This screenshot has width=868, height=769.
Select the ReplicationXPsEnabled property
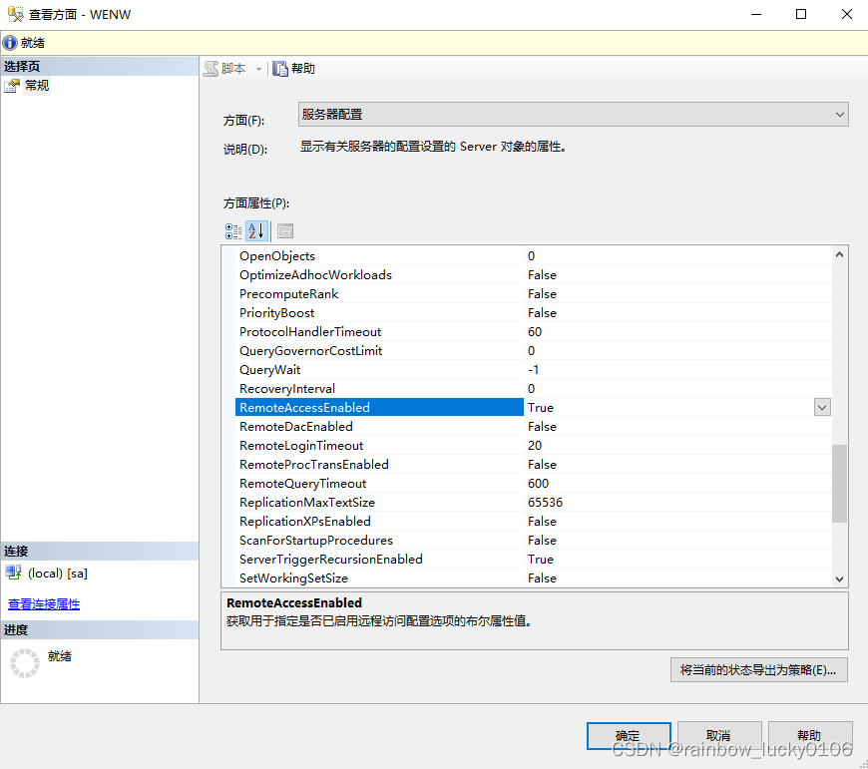[x=534, y=522]
